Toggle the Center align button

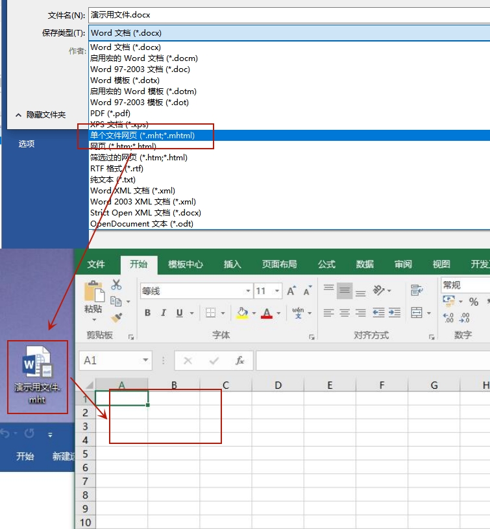click(345, 313)
